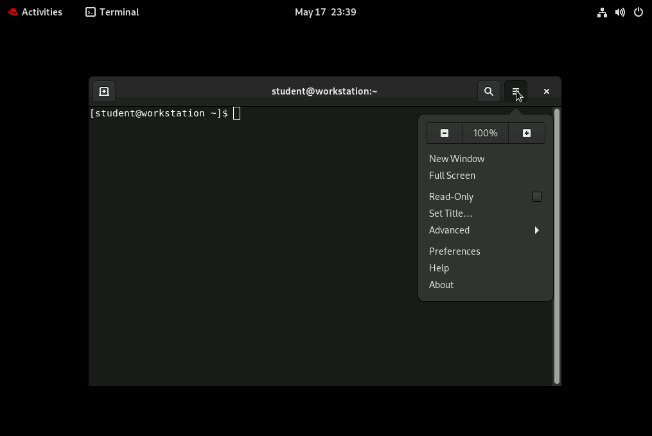Open the date and time calendar
This screenshot has width=652, height=436.
(325, 12)
